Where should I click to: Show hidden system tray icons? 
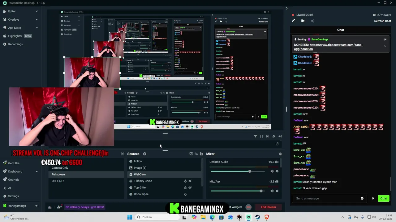click(x=342, y=217)
